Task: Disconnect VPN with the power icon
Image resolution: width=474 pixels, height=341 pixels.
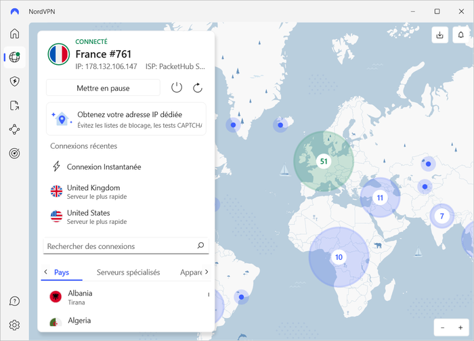Action: pos(177,88)
